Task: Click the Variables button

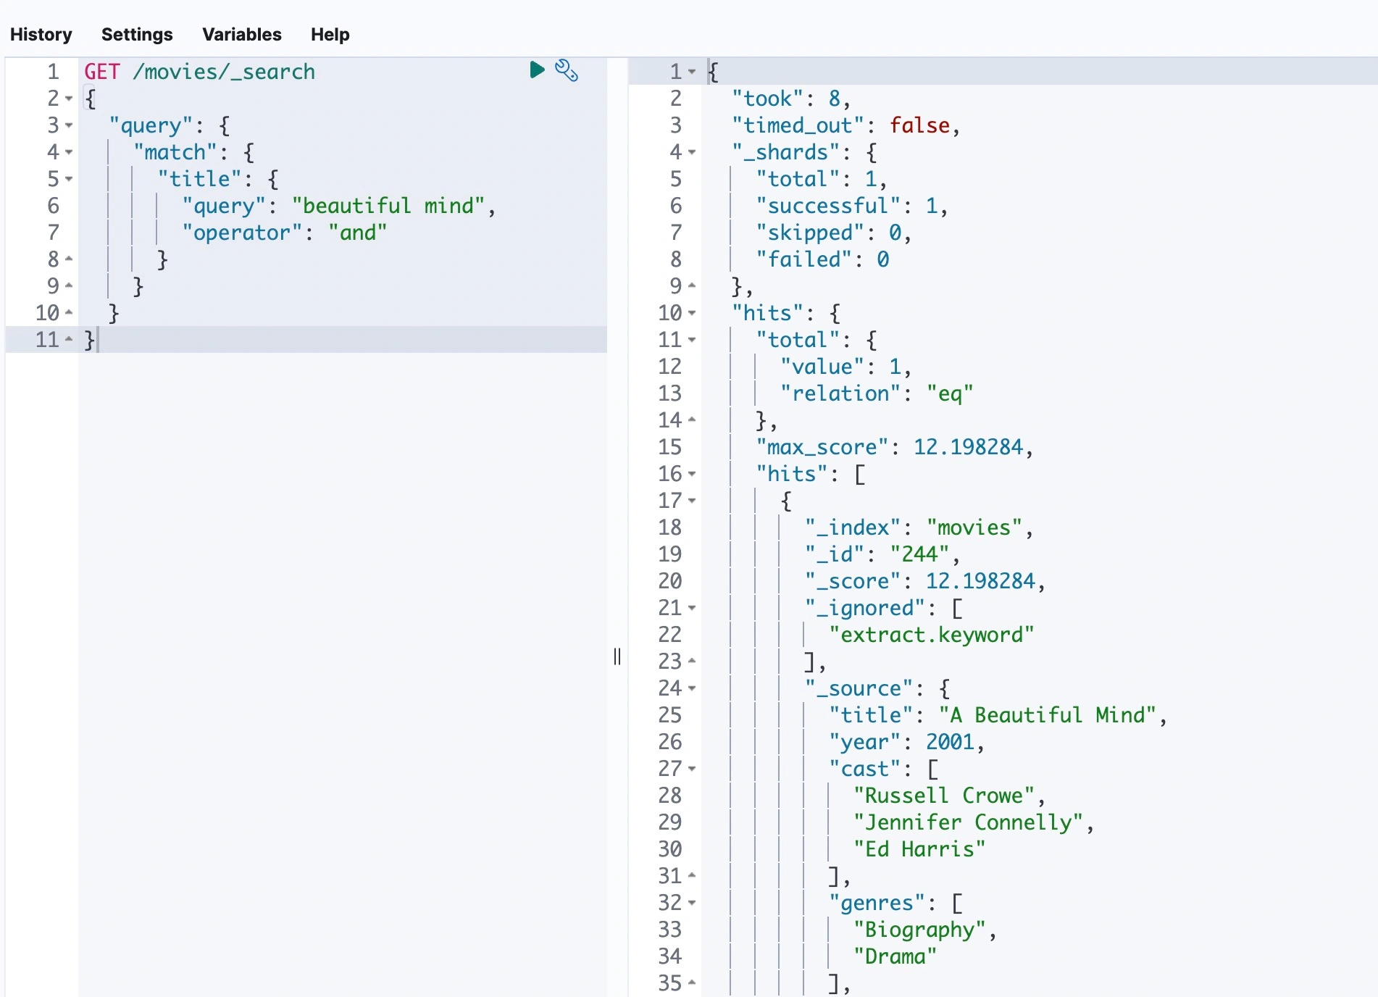Action: tap(241, 35)
